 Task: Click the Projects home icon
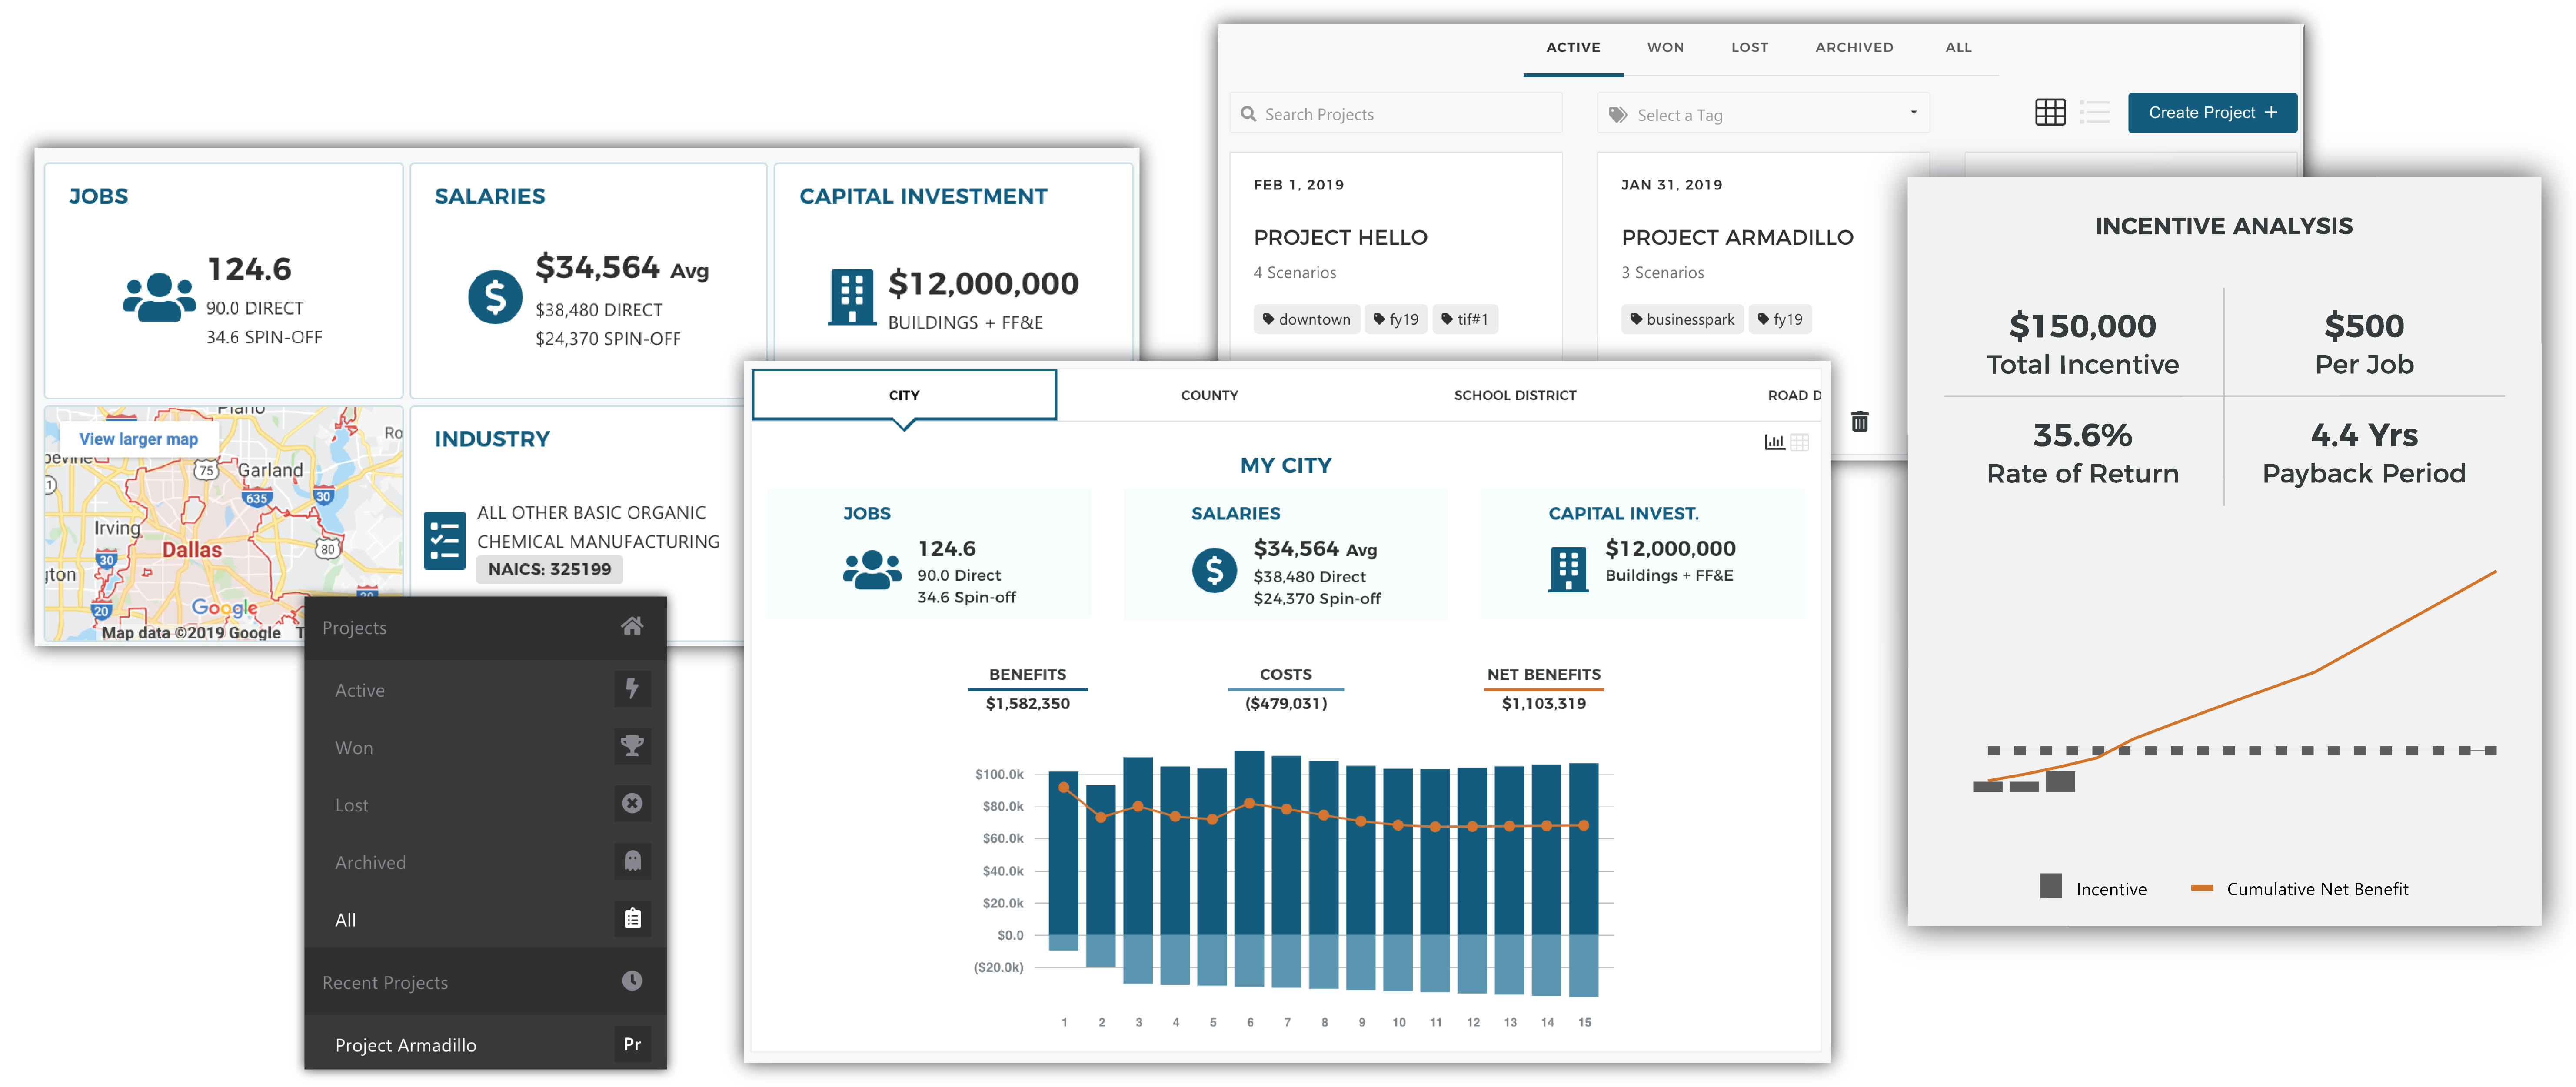click(x=631, y=627)
